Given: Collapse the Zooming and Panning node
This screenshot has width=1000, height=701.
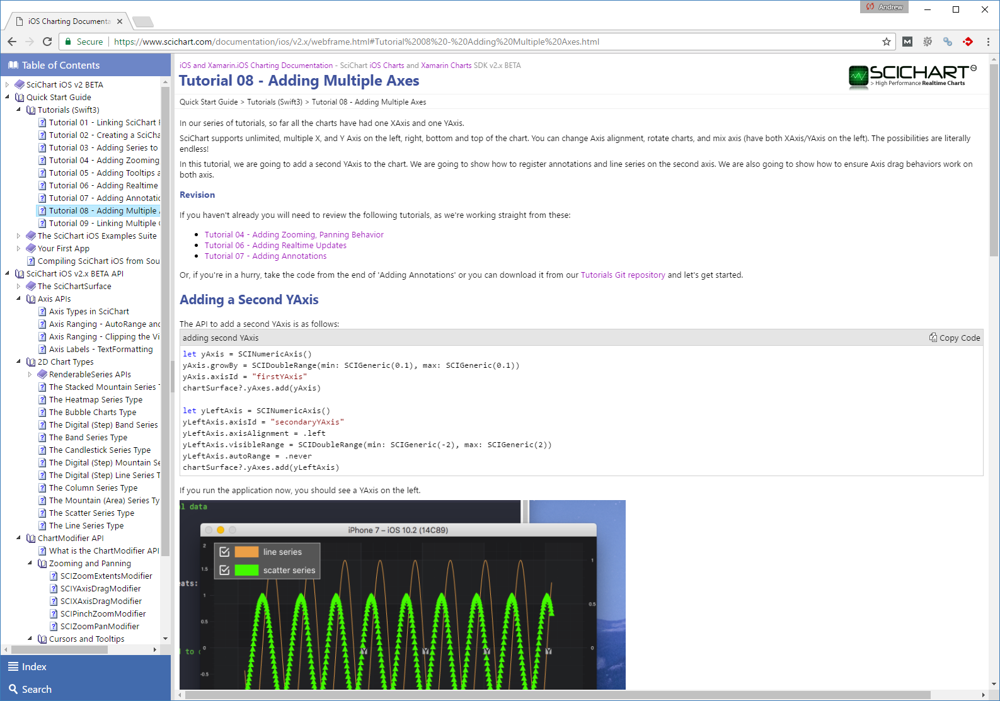Looking at the screenshot, I should [x=30, y=563].
